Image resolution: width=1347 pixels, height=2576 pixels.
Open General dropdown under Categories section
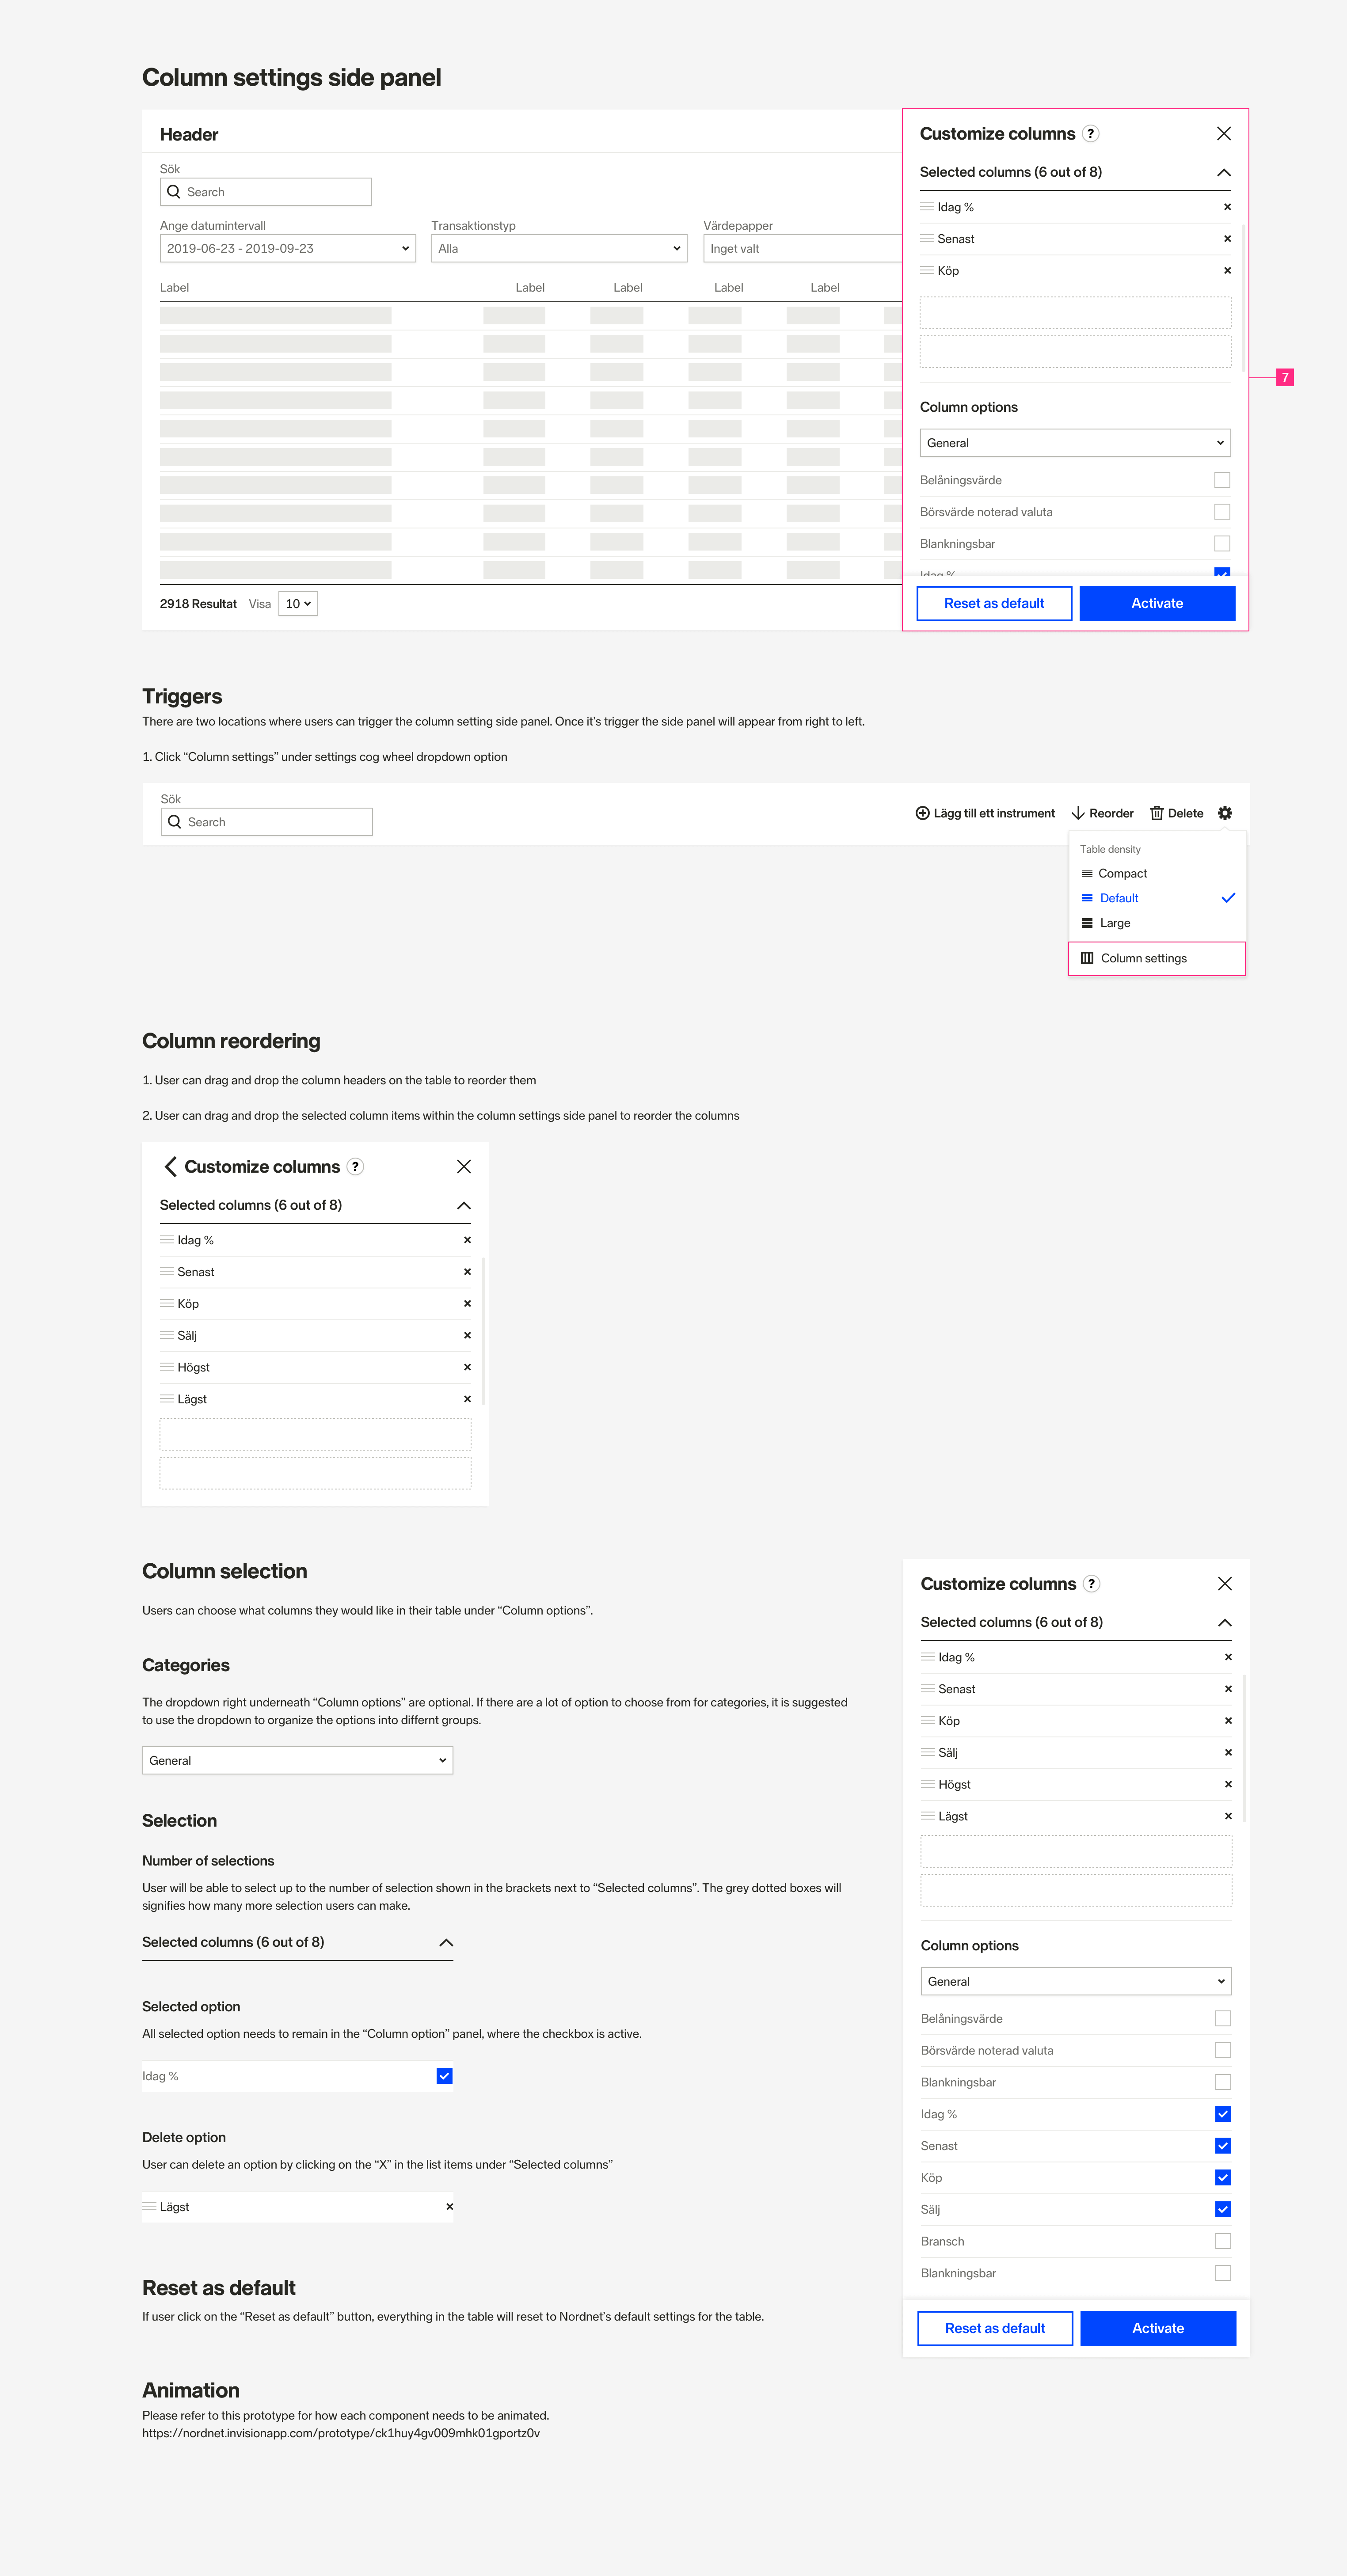[x=298, y=1761]
